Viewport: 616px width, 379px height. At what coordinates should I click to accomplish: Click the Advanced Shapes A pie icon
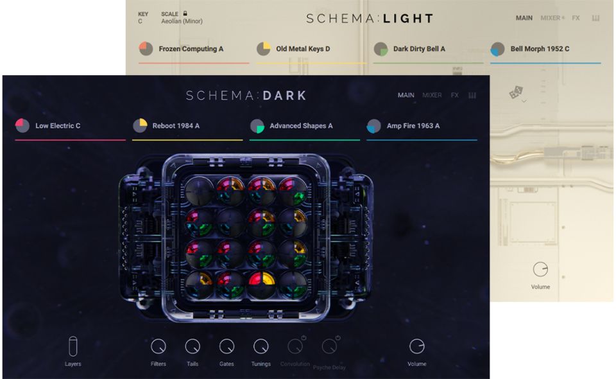point(257,126)
